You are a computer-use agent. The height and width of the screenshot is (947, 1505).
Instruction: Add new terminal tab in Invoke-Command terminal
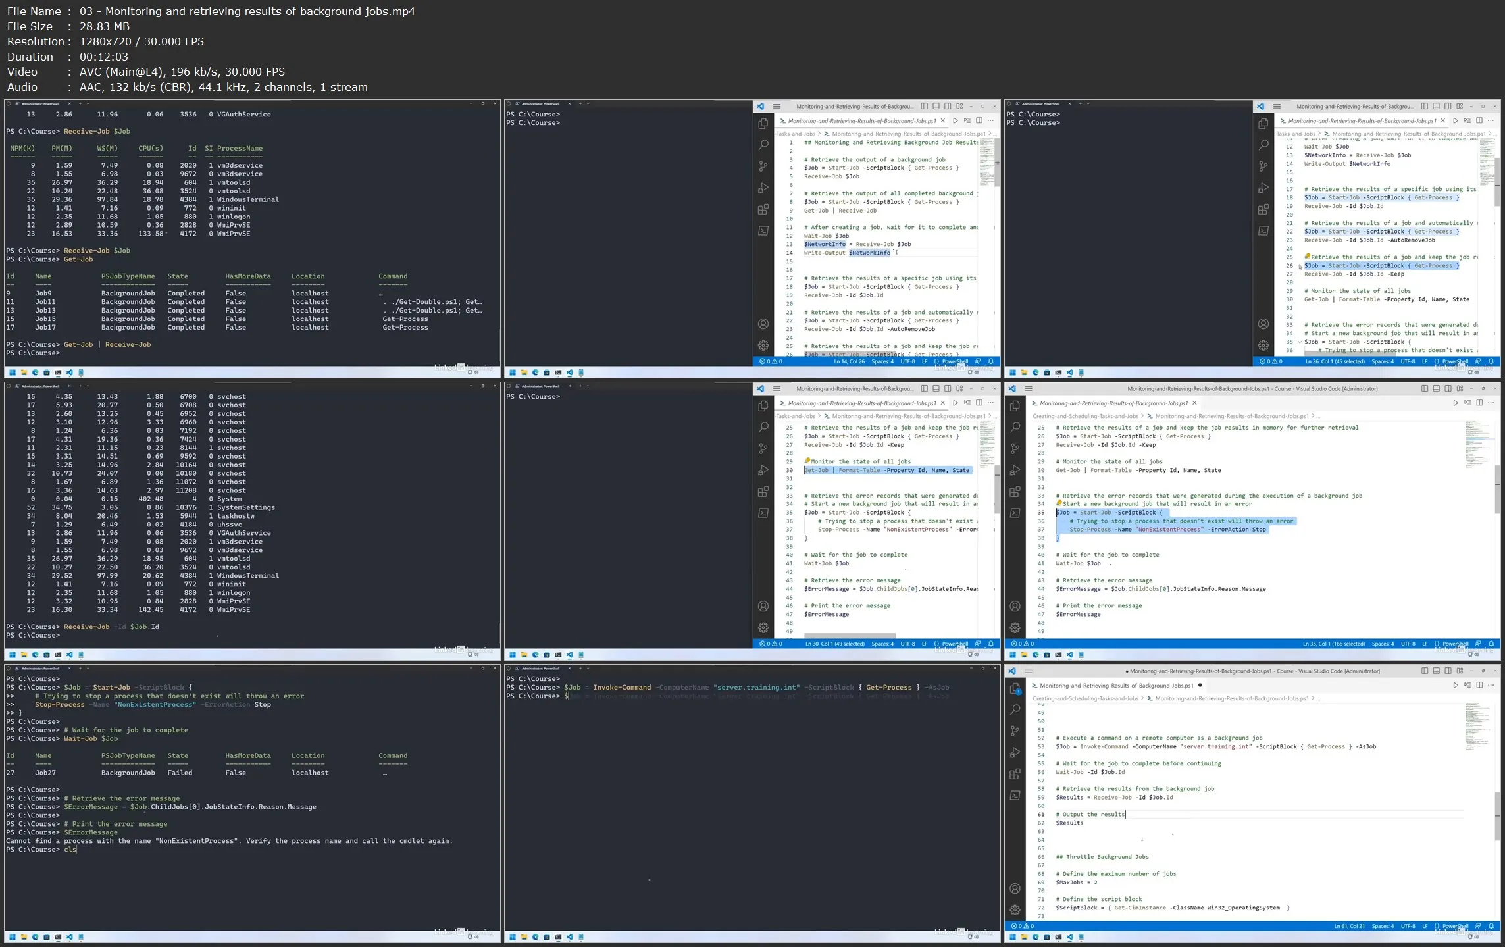pyautogui.click(x=580, y=668)
